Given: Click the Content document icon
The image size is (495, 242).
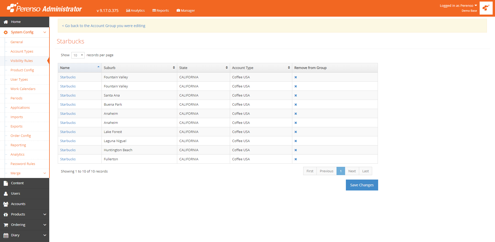Looking at the screenshot, I should pos(6,183).
